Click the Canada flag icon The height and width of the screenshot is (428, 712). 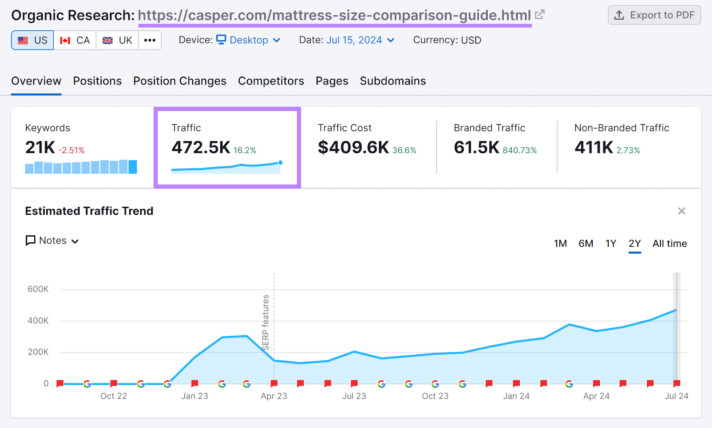[65, 41]
